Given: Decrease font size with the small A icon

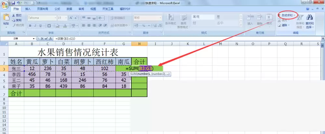Looking at the screenshot, I should 76,18.
